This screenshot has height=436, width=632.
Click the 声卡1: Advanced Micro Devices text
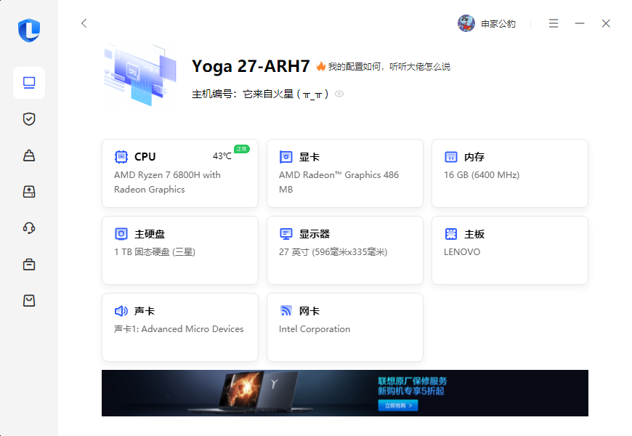pyautogui.click(x=179, y=328)
